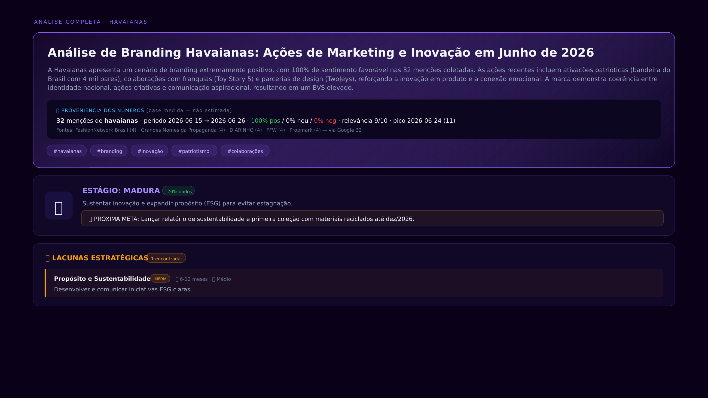Click the 'Análise de Branding Havaianas' title

coord(321,53)
